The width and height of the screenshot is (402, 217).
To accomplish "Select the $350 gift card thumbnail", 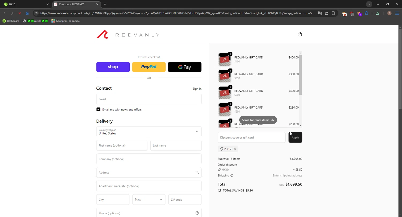I will (224, 76).
